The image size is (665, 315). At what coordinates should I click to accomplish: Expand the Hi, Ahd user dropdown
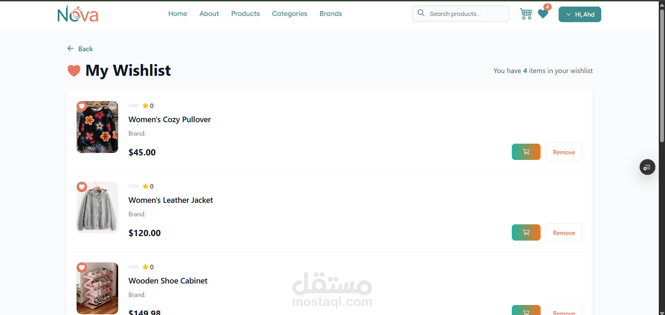click(x=580, y=14)
